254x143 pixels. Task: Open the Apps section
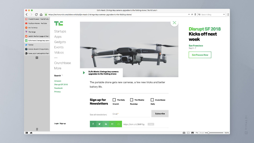[58, 37]
